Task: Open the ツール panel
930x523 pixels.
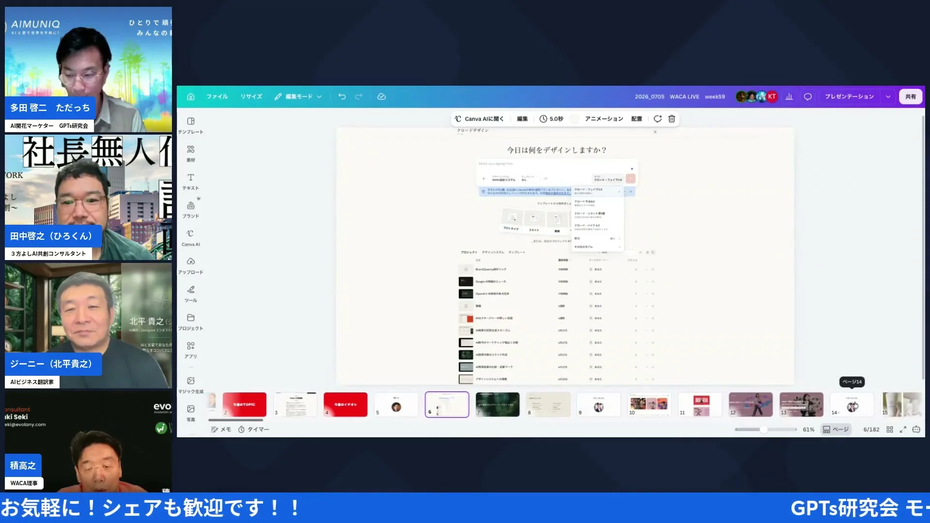Action: pyautogui.click(x=191, y=294)
